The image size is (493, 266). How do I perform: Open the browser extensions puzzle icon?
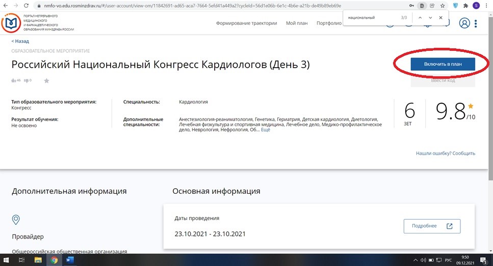tap(465, 6)
